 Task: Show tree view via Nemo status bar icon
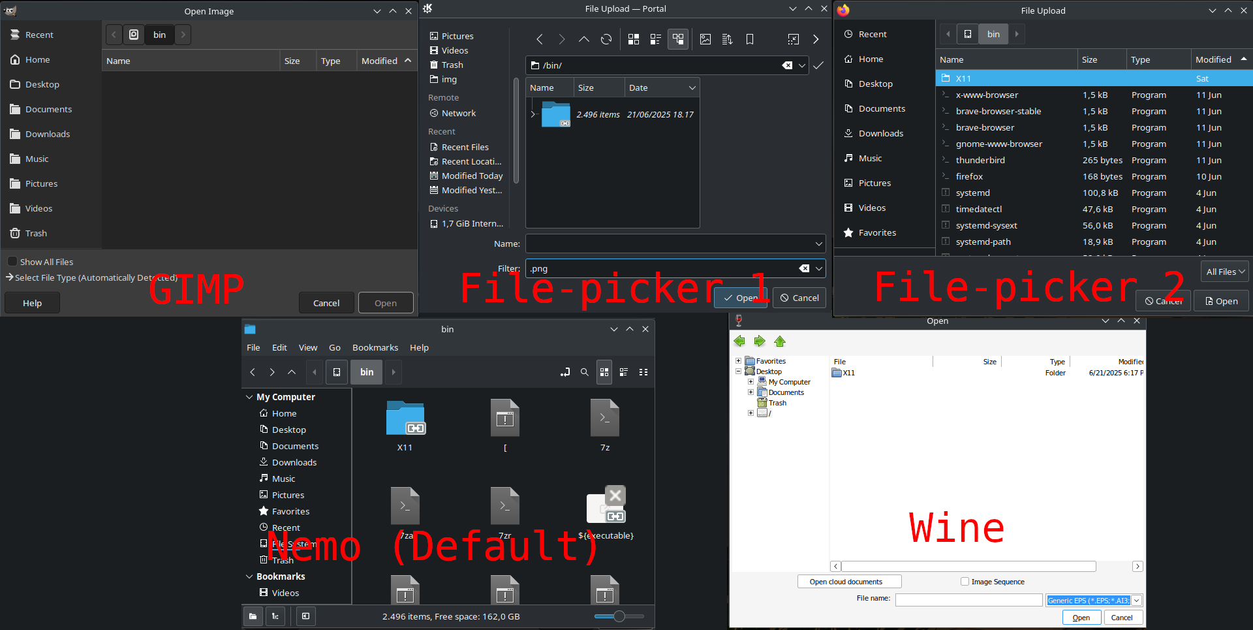coord(275,616)
